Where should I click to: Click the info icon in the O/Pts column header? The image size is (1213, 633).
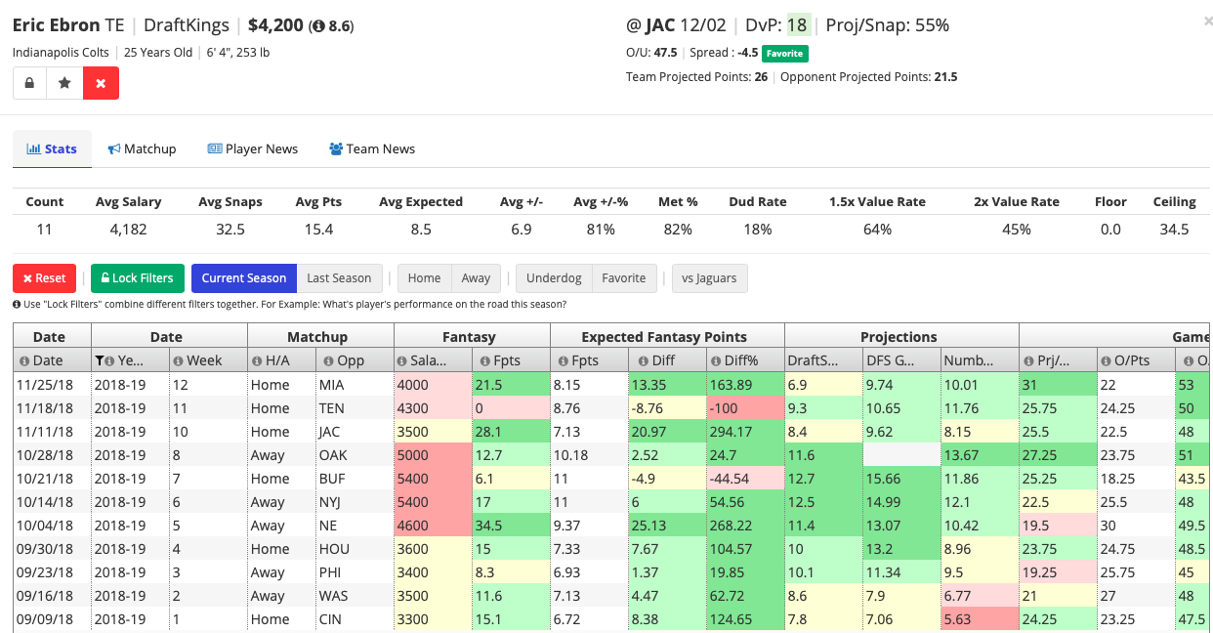click(x=1108, y=360)
